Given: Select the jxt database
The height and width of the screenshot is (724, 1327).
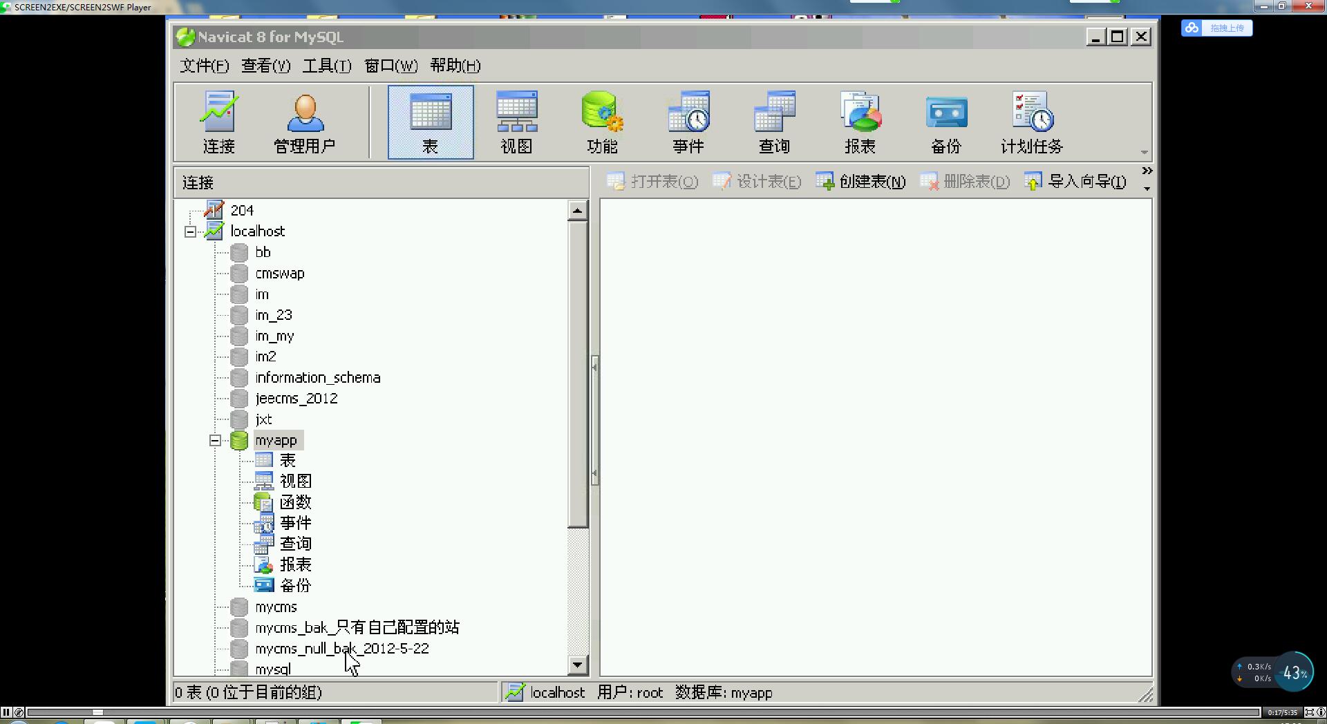Looking at the screenshot, I should (x=263, y=419).
